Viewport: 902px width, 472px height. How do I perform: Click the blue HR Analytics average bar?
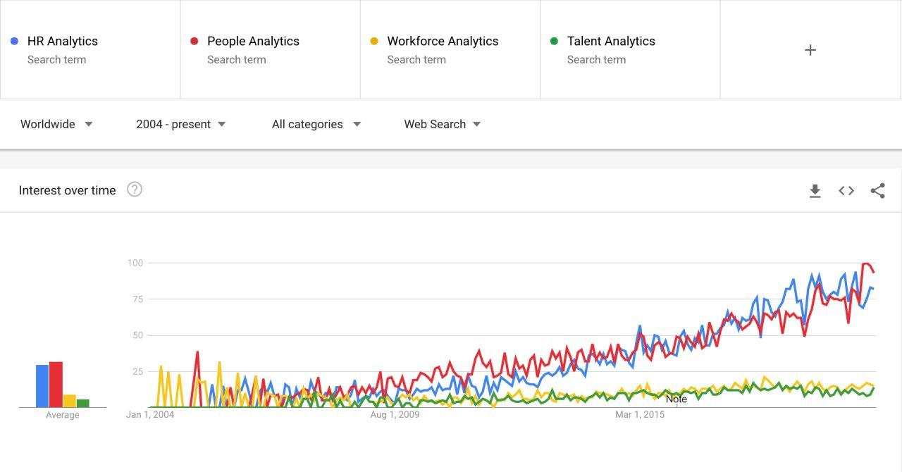pyautogui.click(x=42, y=386)
